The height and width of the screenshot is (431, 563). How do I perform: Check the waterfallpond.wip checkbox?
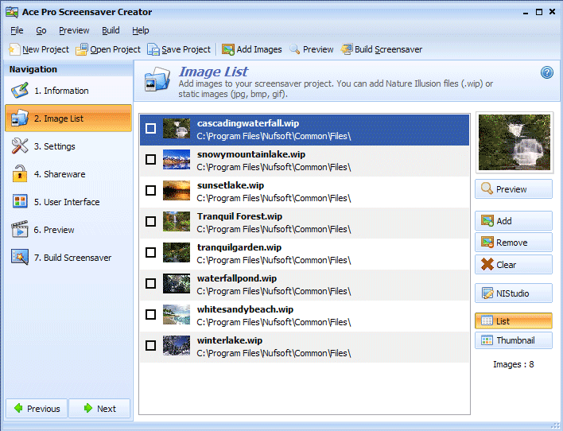pos(151,283)
